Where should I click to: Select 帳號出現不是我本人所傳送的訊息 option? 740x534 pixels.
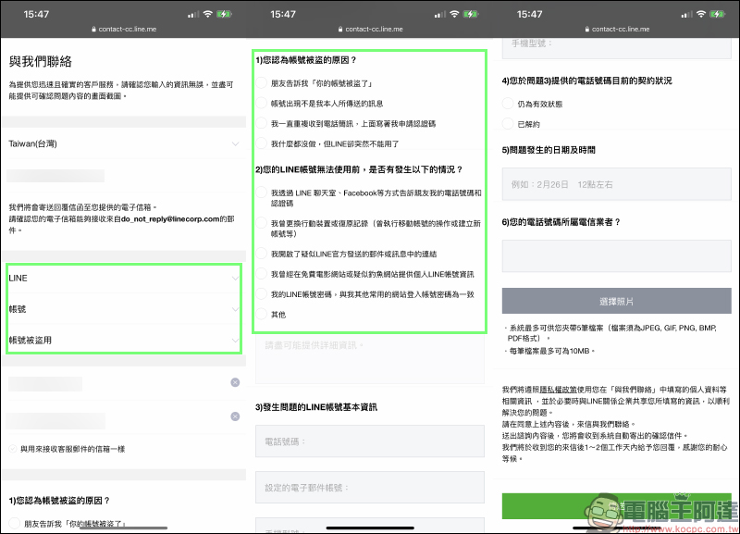pos(262,104)
